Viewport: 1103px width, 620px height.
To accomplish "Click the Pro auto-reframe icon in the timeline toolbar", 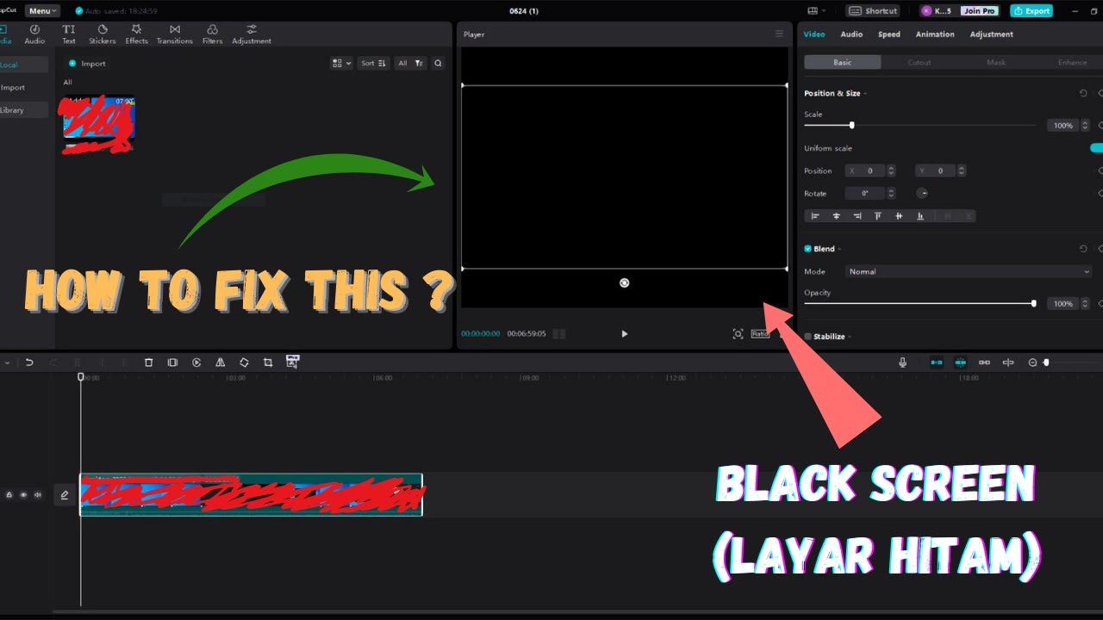I will point(292,362).
